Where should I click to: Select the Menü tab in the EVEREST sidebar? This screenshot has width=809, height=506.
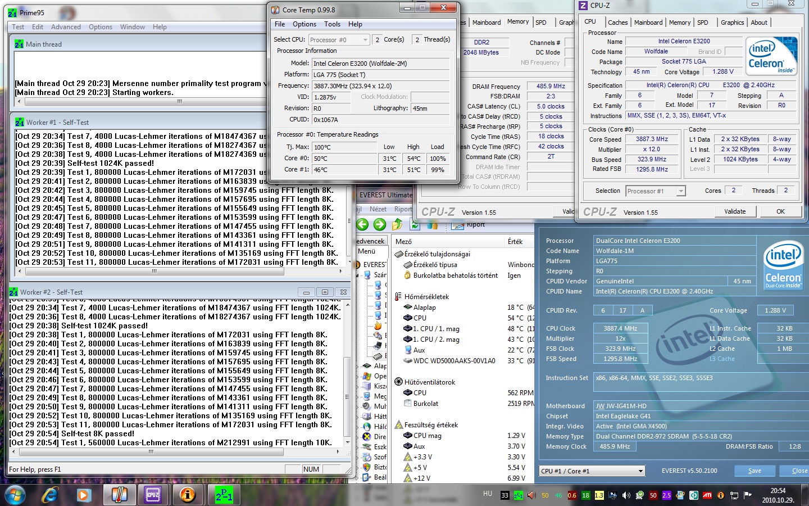367,251
